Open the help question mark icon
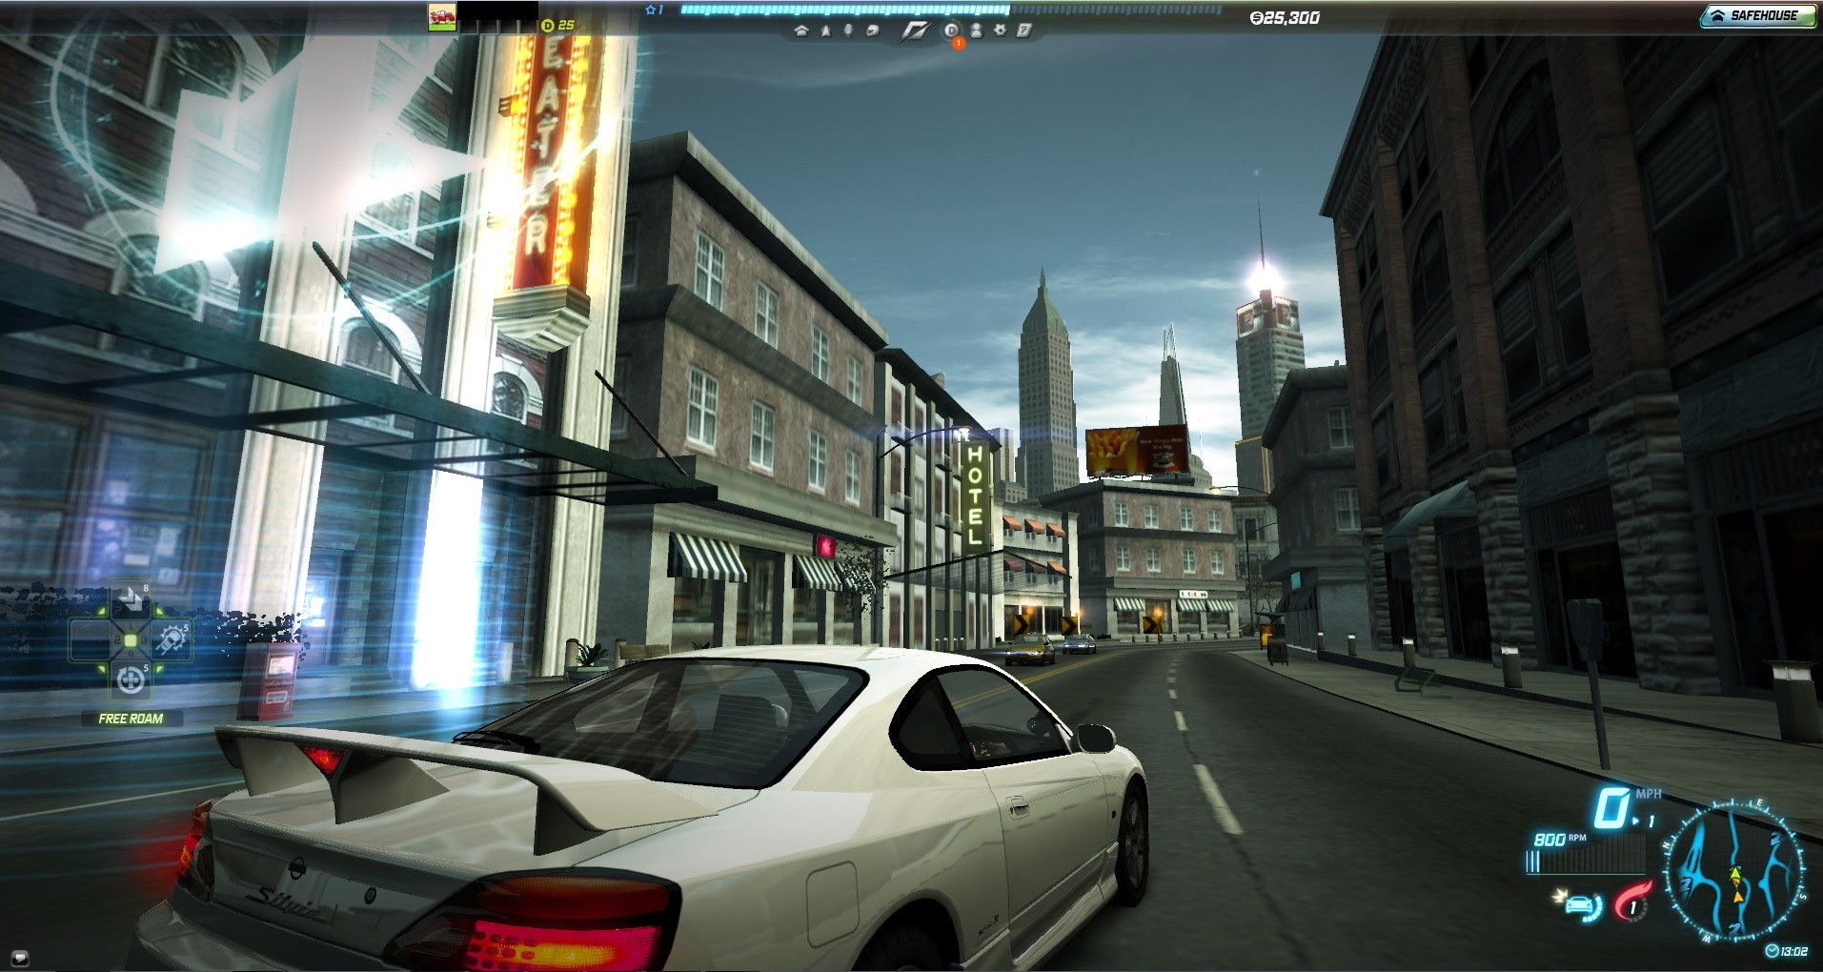This screenshot has width=1823, height=972. point(1024,30)
